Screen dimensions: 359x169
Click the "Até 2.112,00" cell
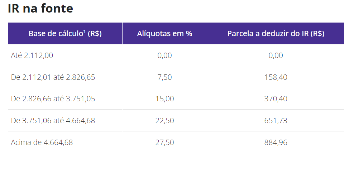pyautogui.click(x=32, y=55)
